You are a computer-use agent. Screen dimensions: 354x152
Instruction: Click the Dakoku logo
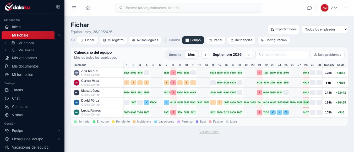17,7
